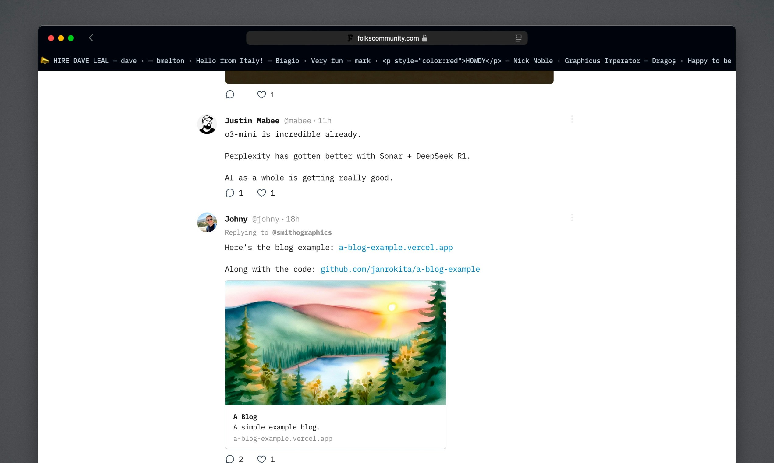Image resolution: width=774 pixels, height=463 pixels.
Task: Open the watercolor landscape preview image
Action: [x=336, y=343]
